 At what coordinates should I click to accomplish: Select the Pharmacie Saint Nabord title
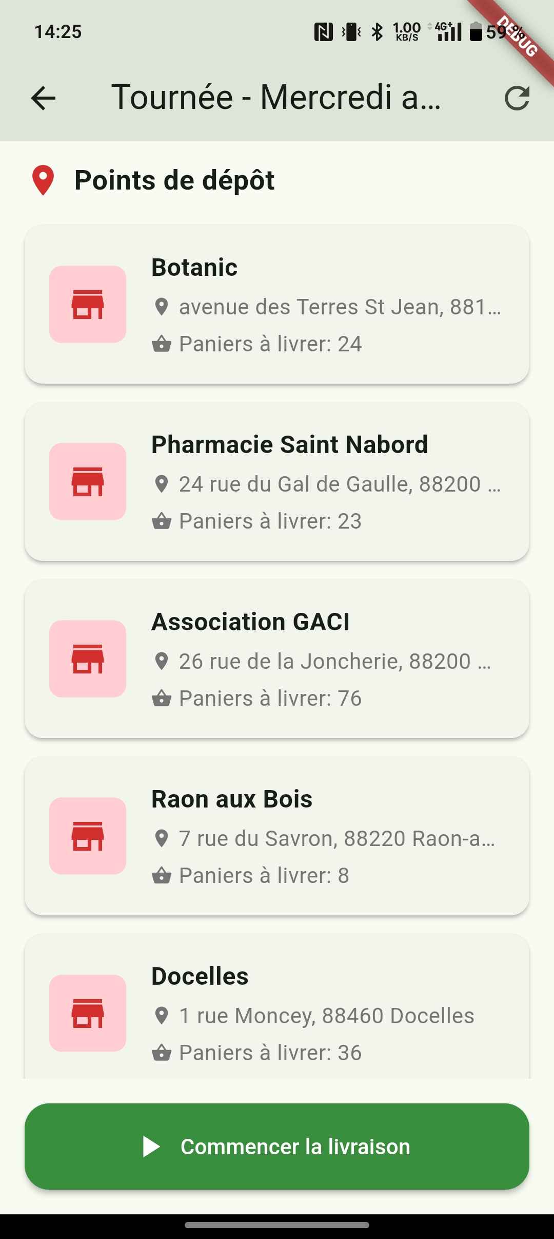click(x=289, y=444)
